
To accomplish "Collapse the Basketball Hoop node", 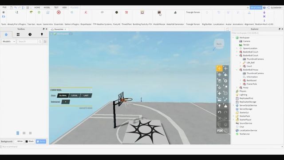I will tap(237, 70).
